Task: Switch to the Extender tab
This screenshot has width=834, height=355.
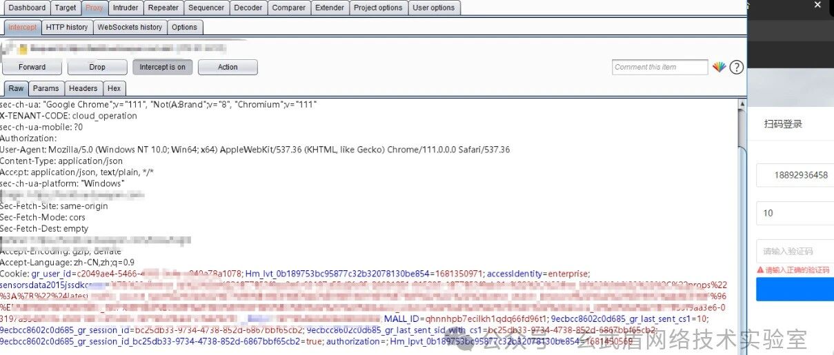Action: coord(330,8)
